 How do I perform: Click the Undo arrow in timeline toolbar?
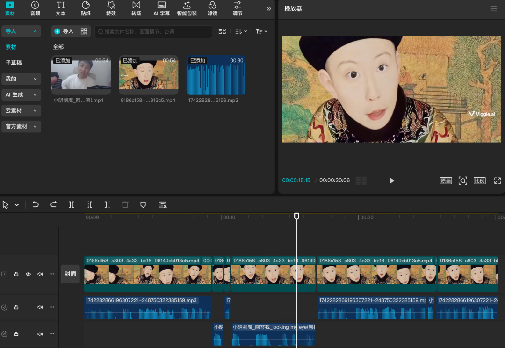point(36,205)
